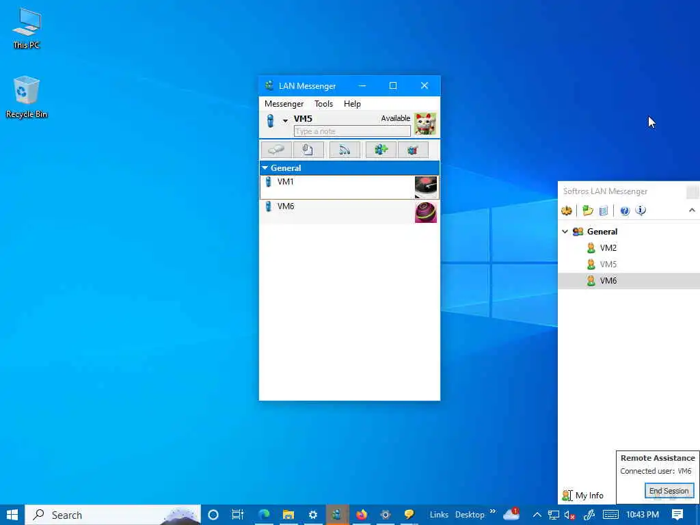Click the Links toolbar label on taskbar
Viewport: 700px width, 525px height.
[x=439, y=515]
